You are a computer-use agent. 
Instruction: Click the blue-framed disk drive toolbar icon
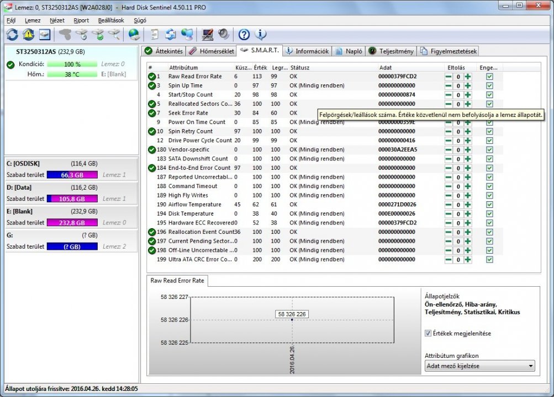pos(45,34)
